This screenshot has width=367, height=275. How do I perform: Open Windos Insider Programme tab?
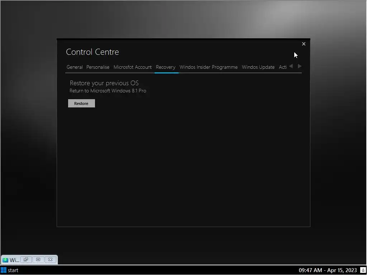click(x=208, y=67)
